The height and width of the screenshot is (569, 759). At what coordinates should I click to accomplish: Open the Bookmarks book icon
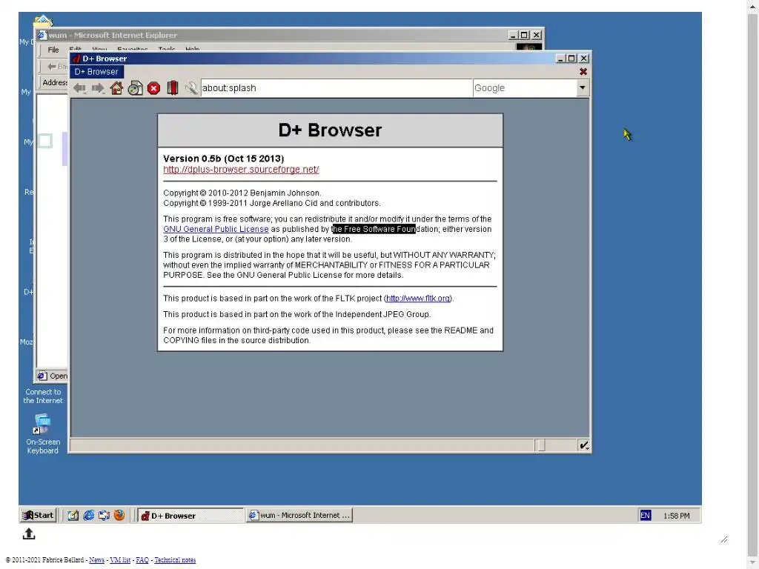point(172,88)
